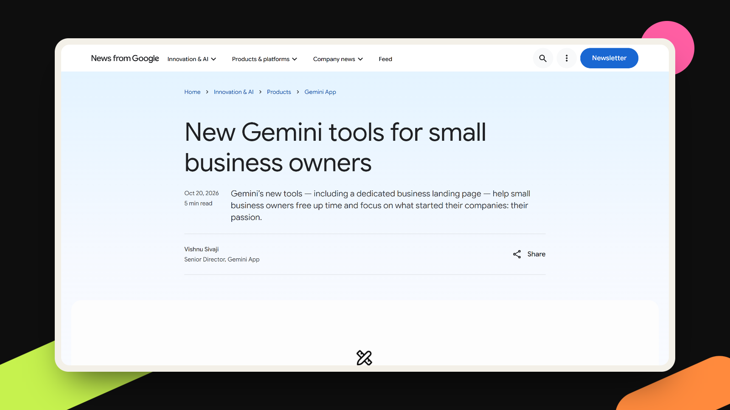The image size is (730, 410).
Task: Go to News from Google homepage logo
Action: pos(125,58)
